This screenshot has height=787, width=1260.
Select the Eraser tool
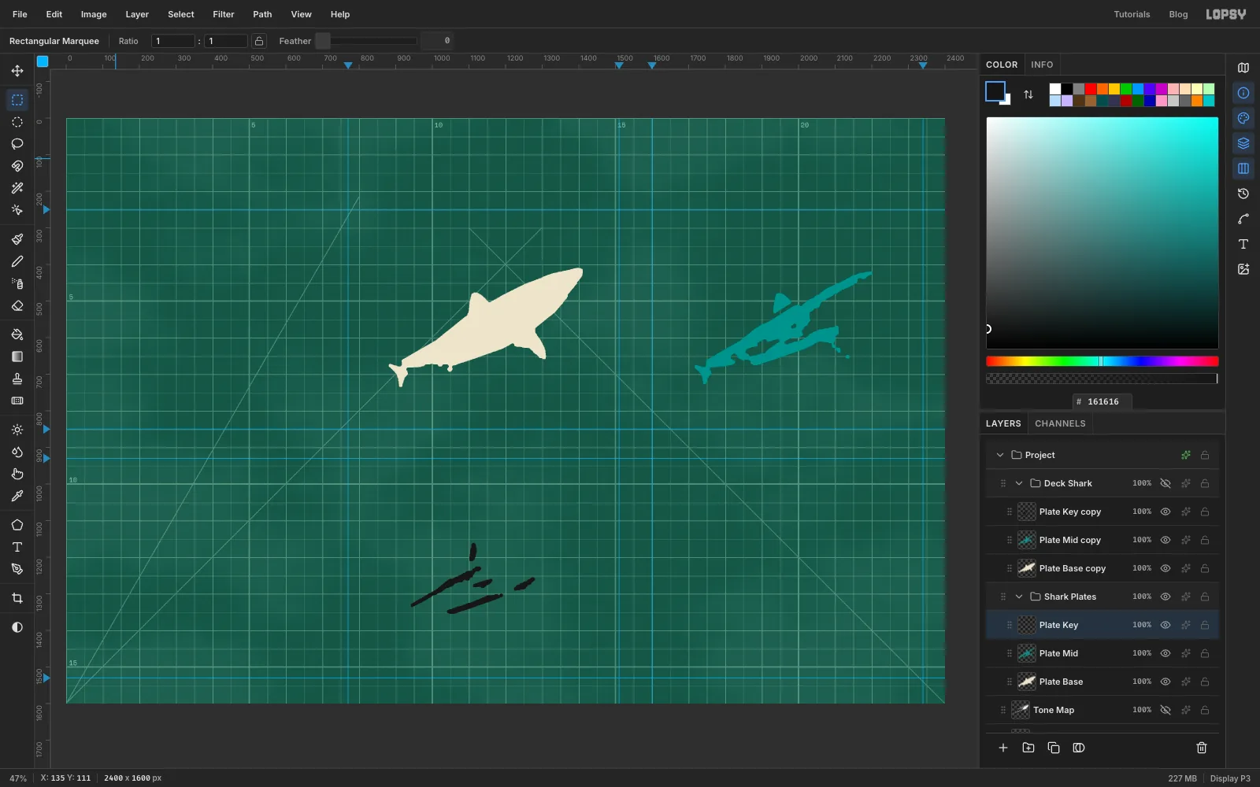[17, 305]
